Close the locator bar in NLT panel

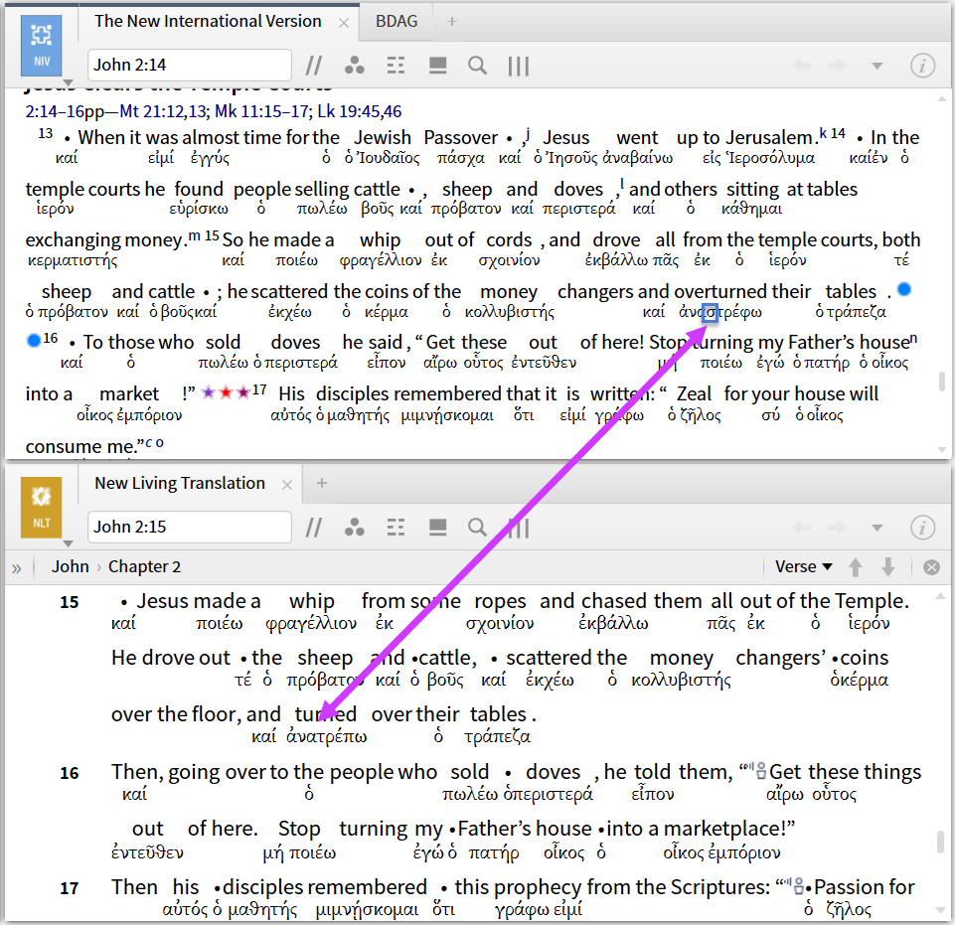[931, 567]
